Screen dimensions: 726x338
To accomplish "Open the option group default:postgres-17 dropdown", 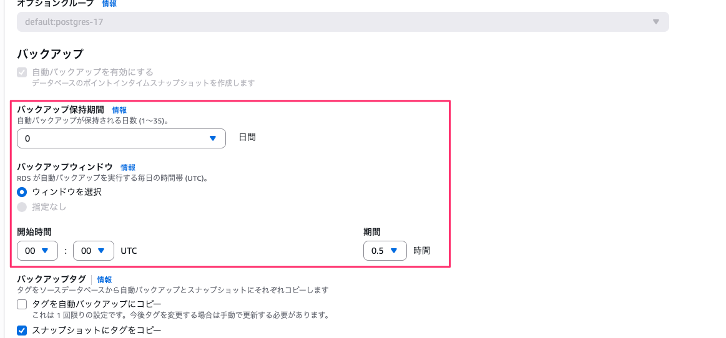I will click(343, 22).
